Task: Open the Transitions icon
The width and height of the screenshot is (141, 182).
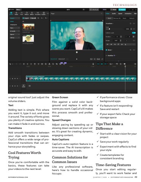Action: coord(38,13)
